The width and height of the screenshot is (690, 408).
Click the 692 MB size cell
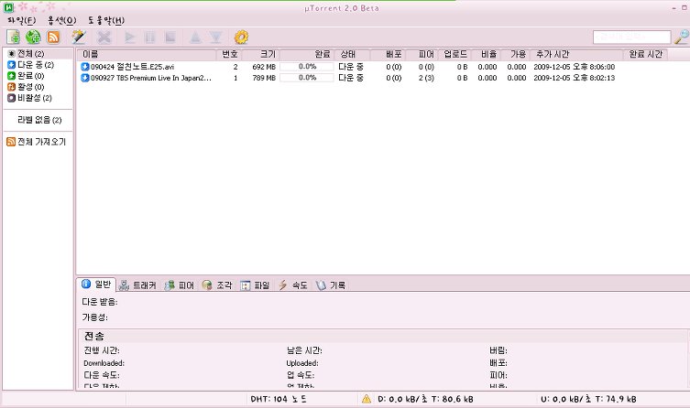tap(264, 67)
